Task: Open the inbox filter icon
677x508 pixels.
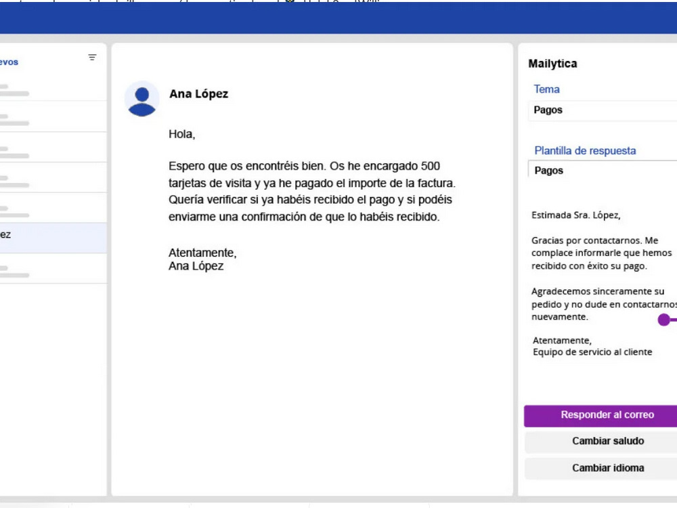Action: coord(92,57)
